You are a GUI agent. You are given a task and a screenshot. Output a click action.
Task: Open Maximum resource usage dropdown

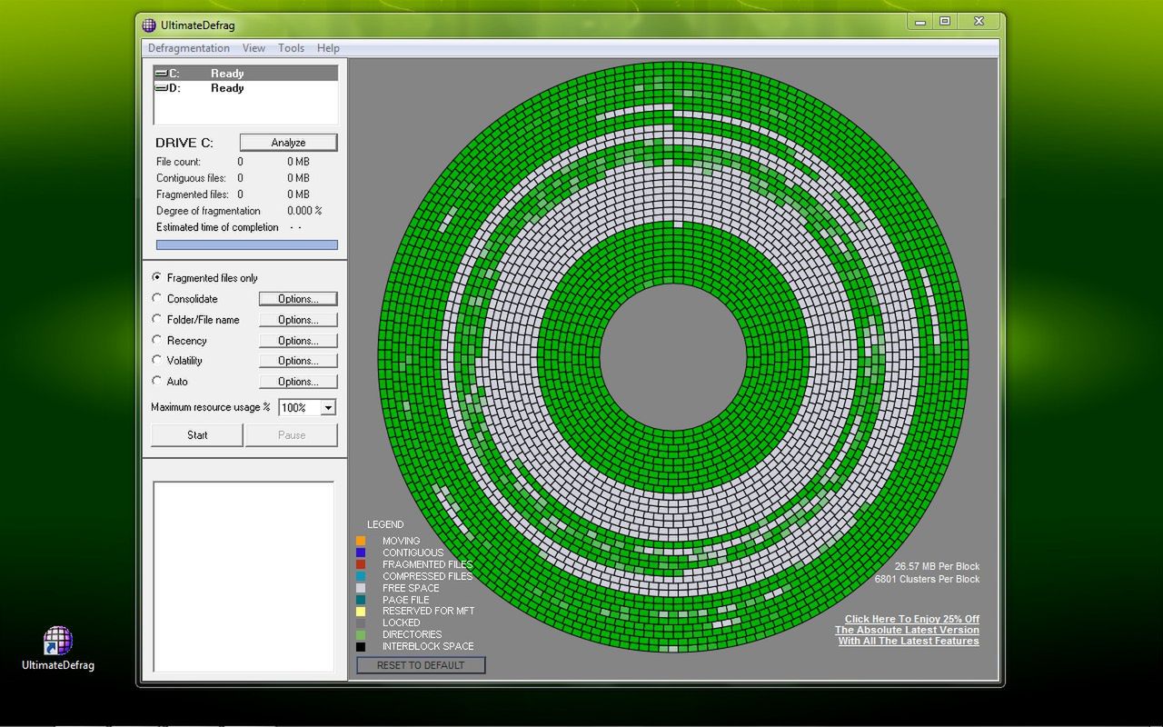pos(328,408)
